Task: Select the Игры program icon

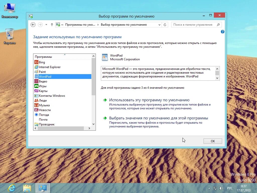Action: click(x=36, y=86)
